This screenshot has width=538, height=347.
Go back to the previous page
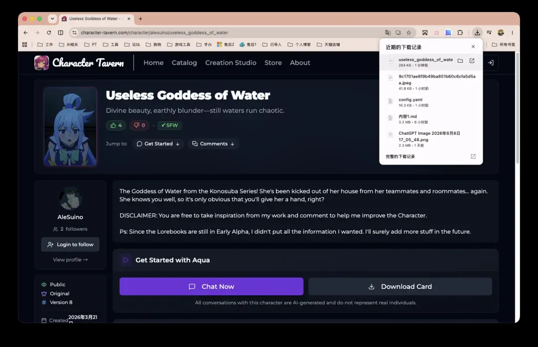[x=26, y=32]
